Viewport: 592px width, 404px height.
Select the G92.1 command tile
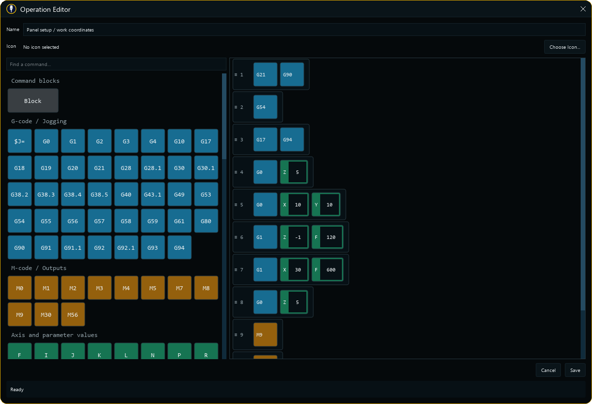click(x=126, y=248)
